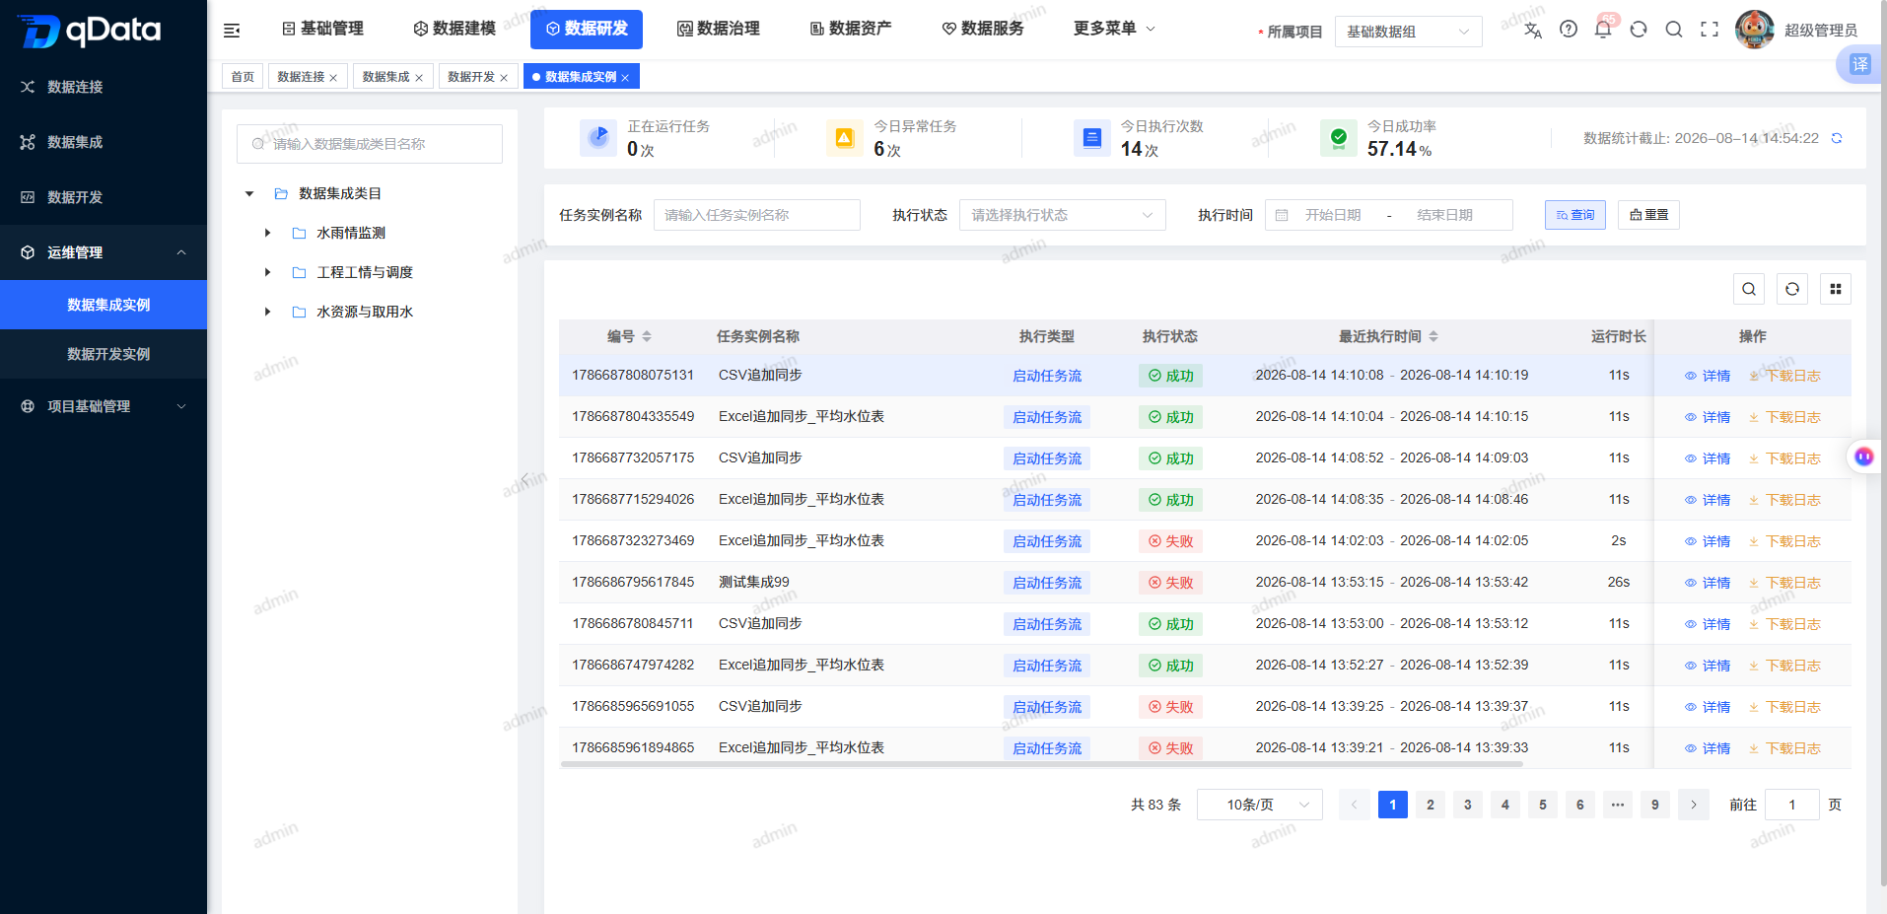This screenshot has height=914, width=1887.
Task: Click the qData logo
Action: [x=89, y=31]
